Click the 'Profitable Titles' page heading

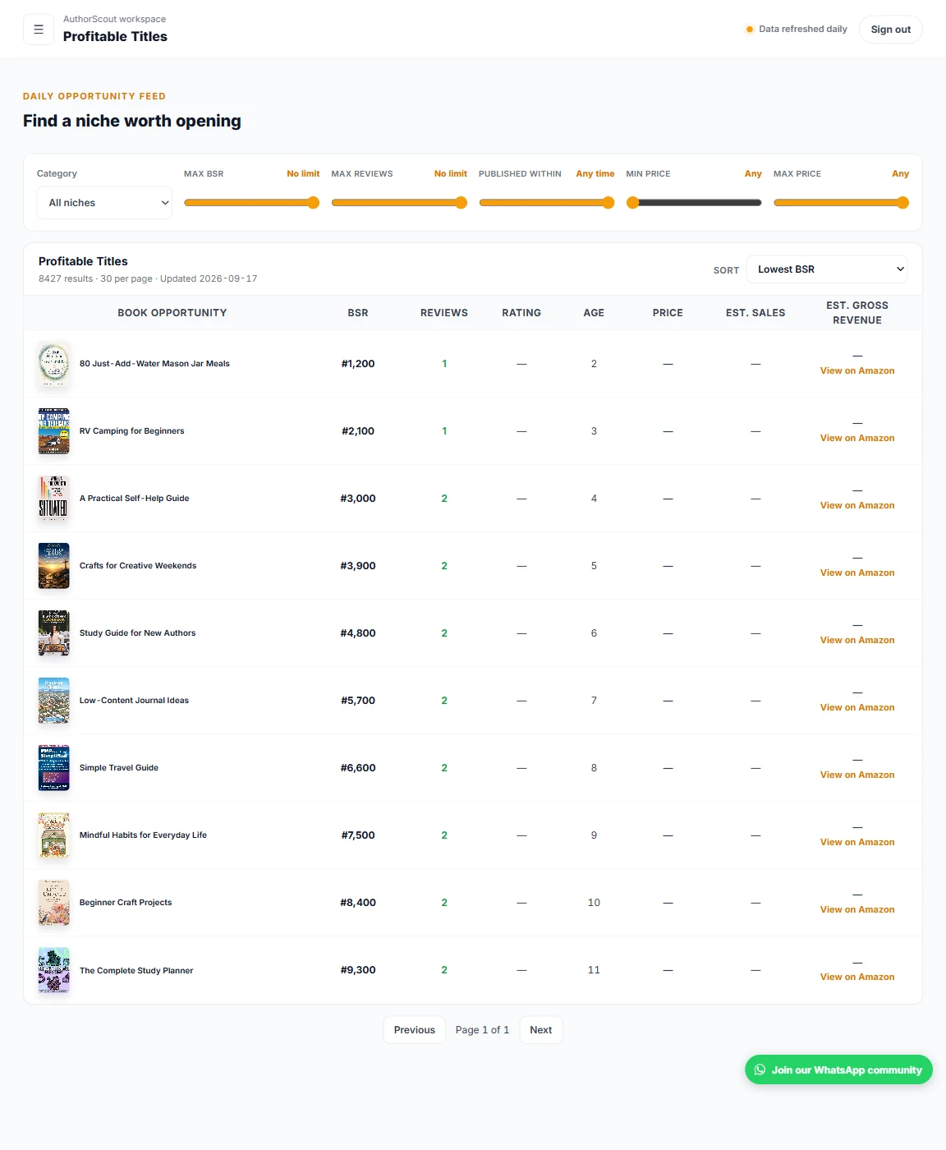(x=115, y=37)
